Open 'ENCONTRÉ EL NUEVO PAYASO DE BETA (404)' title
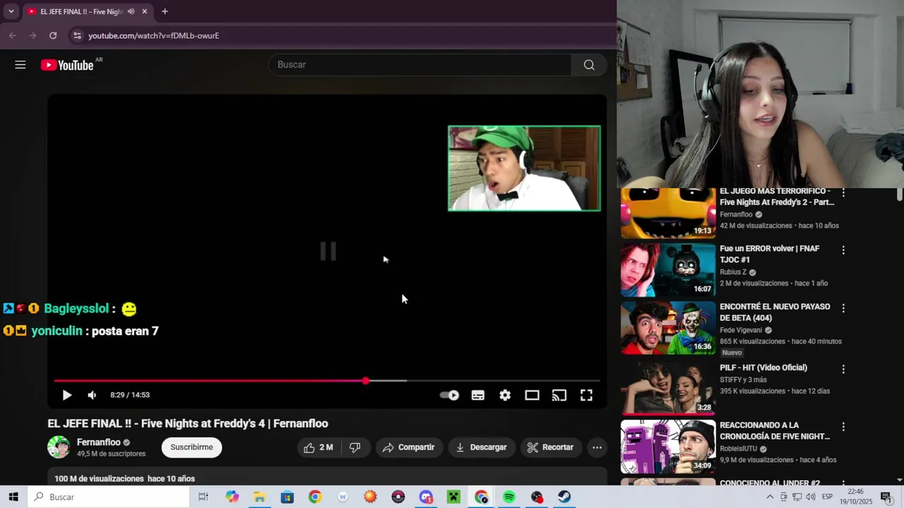904x508 pixels. [x=775, y=313]
